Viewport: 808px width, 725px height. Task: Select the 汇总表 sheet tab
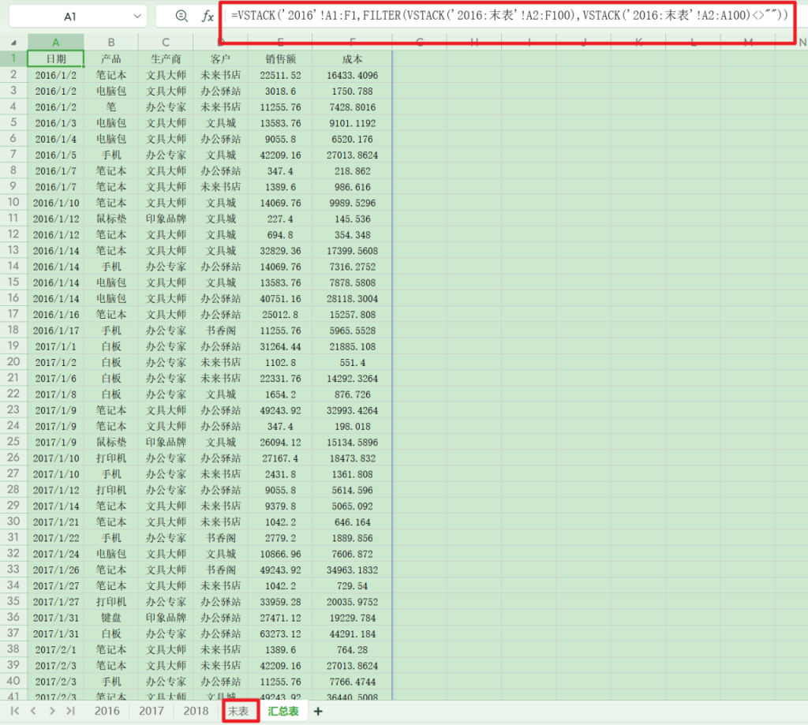coord(283,711)
